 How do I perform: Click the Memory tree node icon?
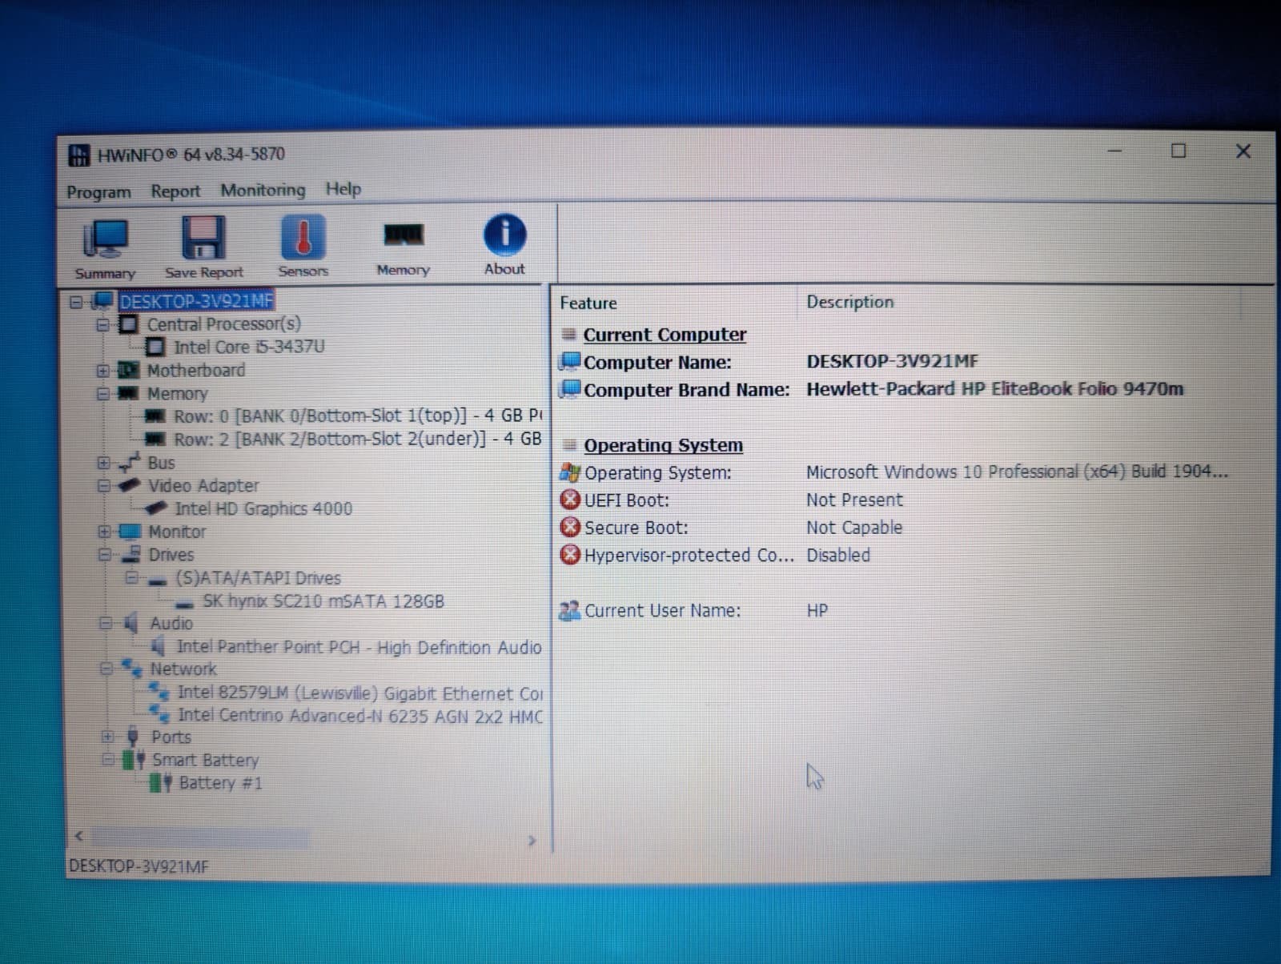tap(128, 393)
